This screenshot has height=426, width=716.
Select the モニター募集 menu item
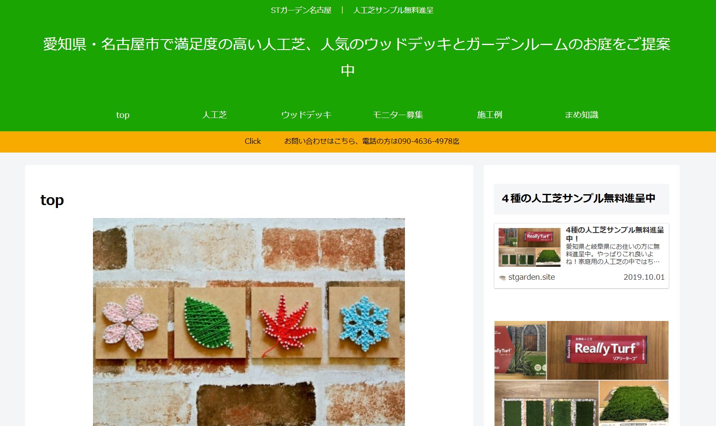(x=398, y=115)
